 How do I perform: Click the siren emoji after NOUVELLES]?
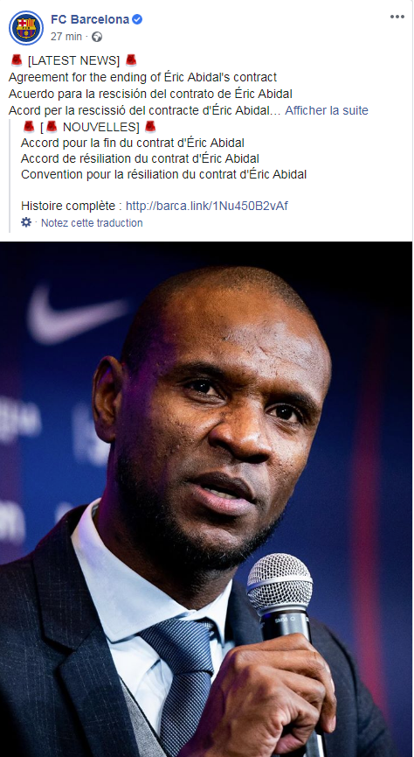[150, 127]
